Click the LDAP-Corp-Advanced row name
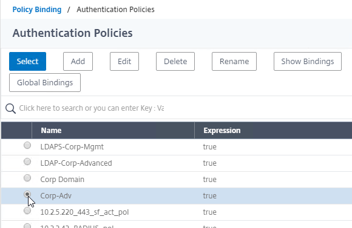This screenshot has height=228, width=352. [x=76, y=163]
